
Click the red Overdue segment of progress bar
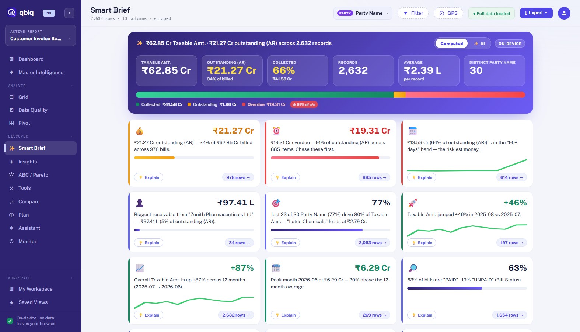[x=465, y=95]
